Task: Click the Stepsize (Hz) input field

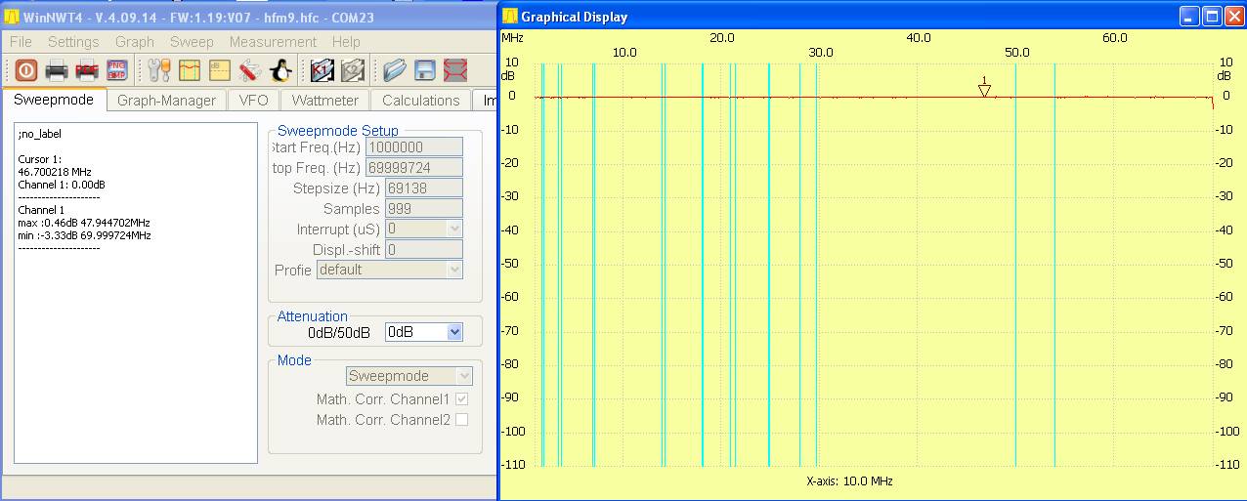Action: pyautogui.click(x=413, y=188)
